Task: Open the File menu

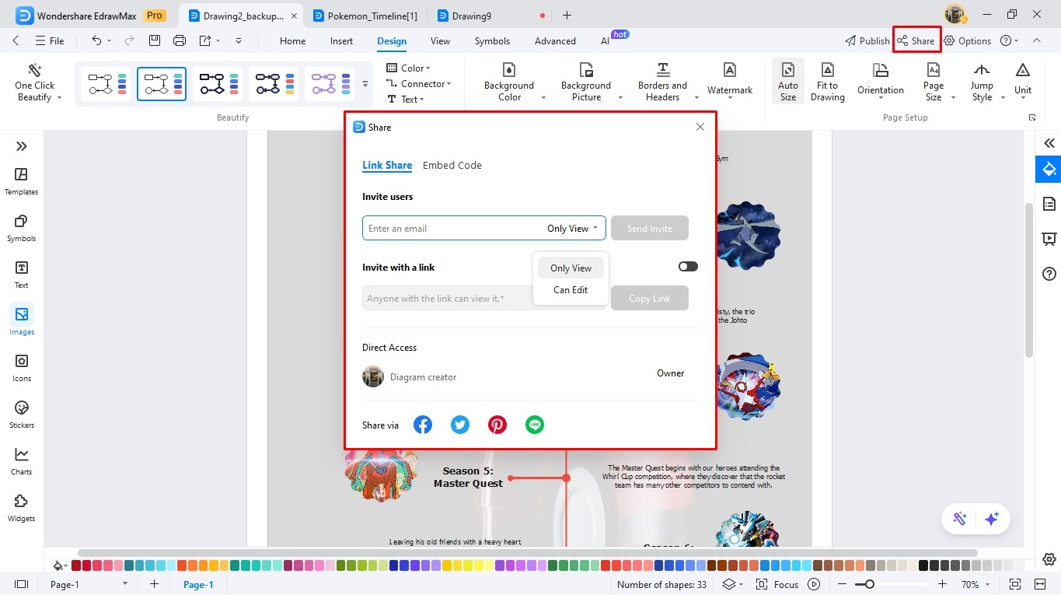Action: click(50, 40)
